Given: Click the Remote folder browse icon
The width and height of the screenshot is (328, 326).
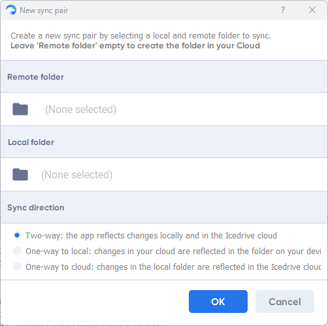Looking at the screenshot, I should point(20,109).
